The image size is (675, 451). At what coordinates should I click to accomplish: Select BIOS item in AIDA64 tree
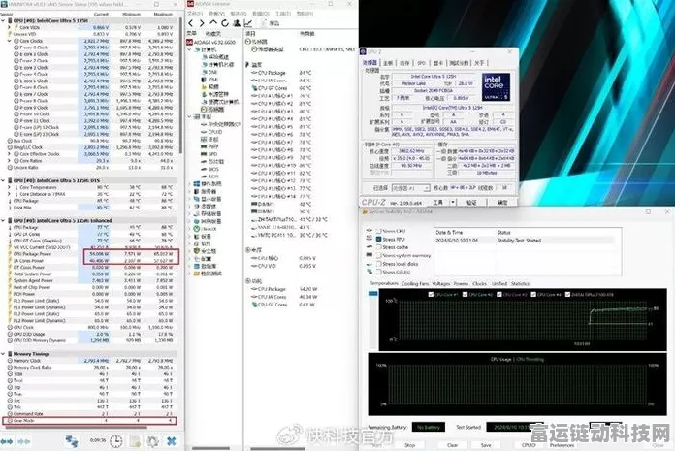210,169
